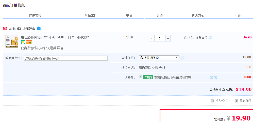
Task: Click the 卖家送,确认收货前退货可赔 text
Action: [173, 78]
